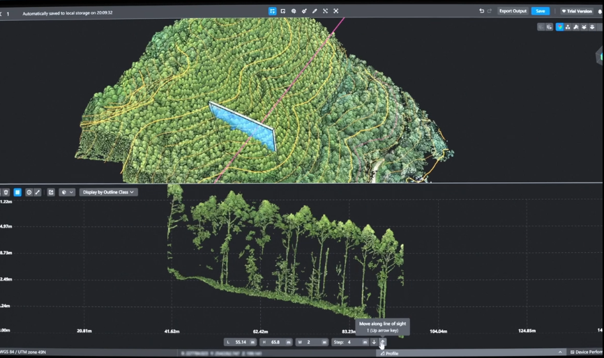Toggle the blue square mode in profile toolbar

click(x=17, y=192)
